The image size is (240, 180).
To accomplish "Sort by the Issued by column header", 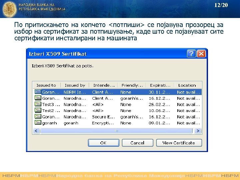I will (x=75, y=85).
